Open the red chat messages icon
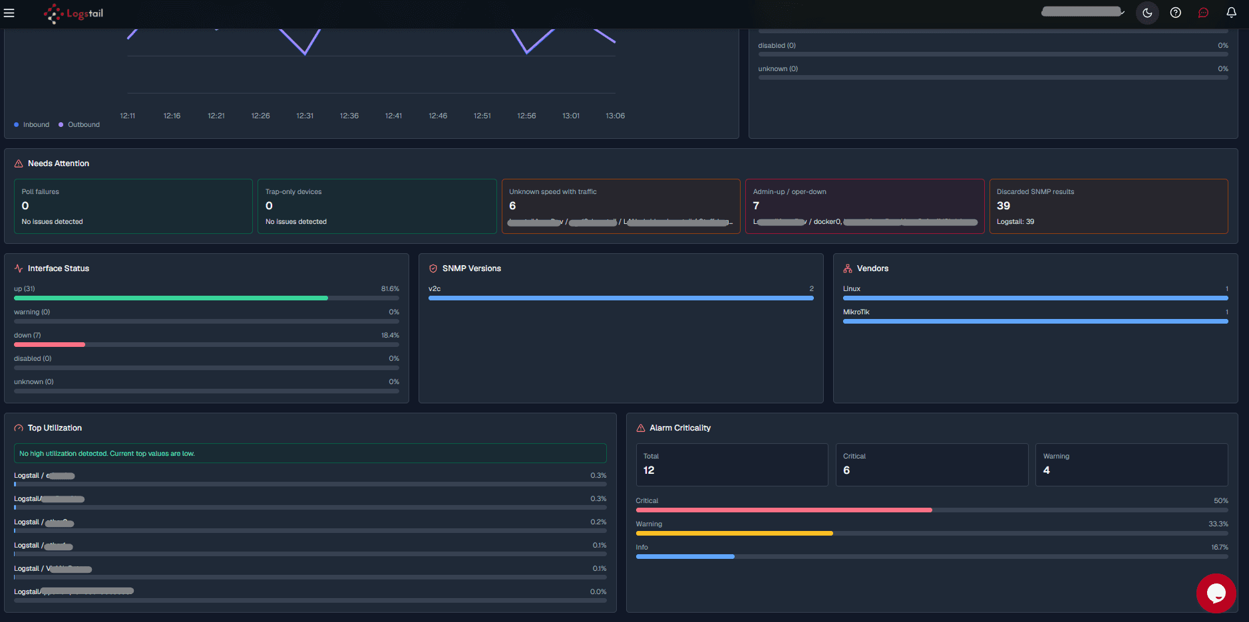Viewport: 1249px width, 622px height. point(1203,13)
